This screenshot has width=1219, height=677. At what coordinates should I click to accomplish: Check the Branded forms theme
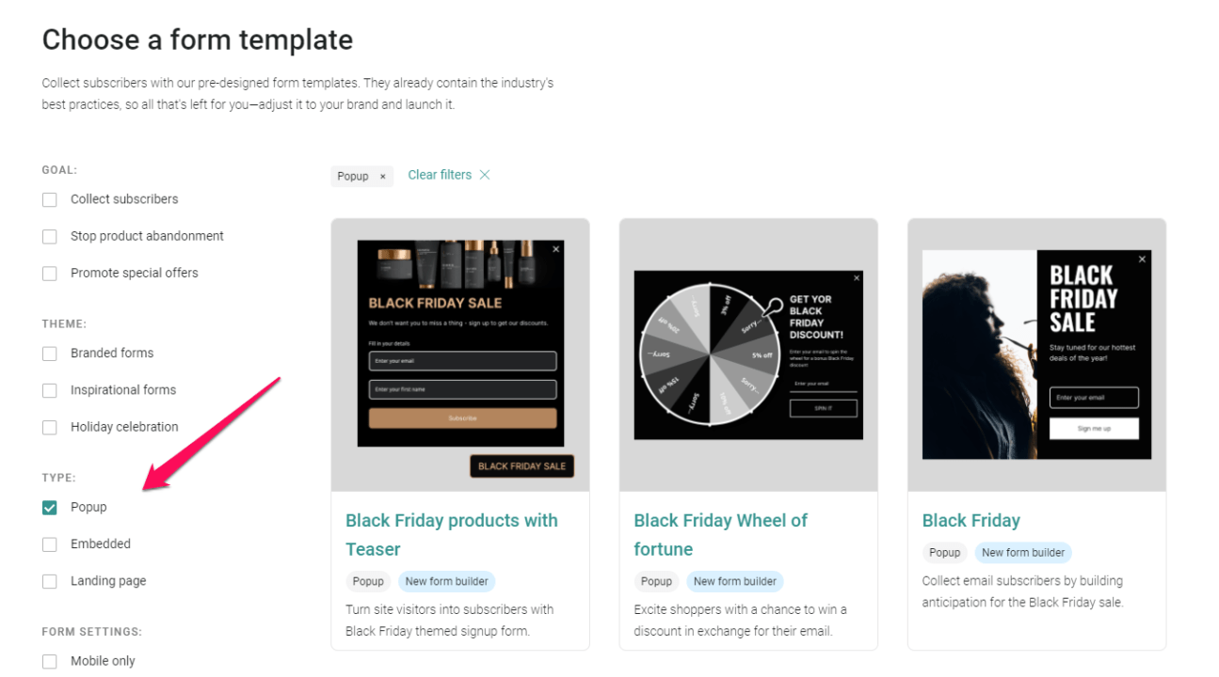point(49,353)
